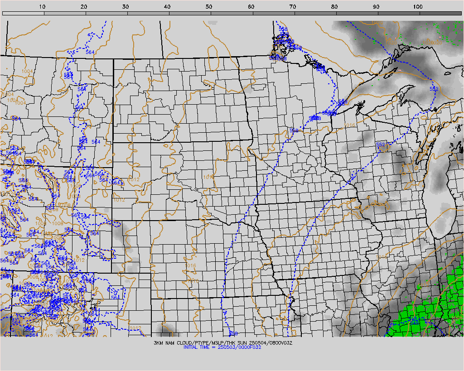Click the scale segment between labels 20 and 30
Viewport: 464px width, 371px height.
107,13
